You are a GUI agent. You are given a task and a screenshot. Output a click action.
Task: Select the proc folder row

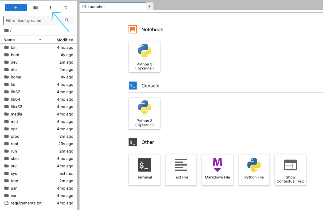[x=39, y=136]
